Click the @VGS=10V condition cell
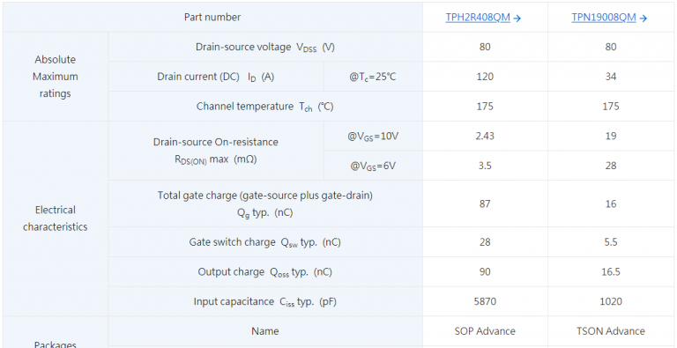Screen dimensions: 677x348 (373, 136)
